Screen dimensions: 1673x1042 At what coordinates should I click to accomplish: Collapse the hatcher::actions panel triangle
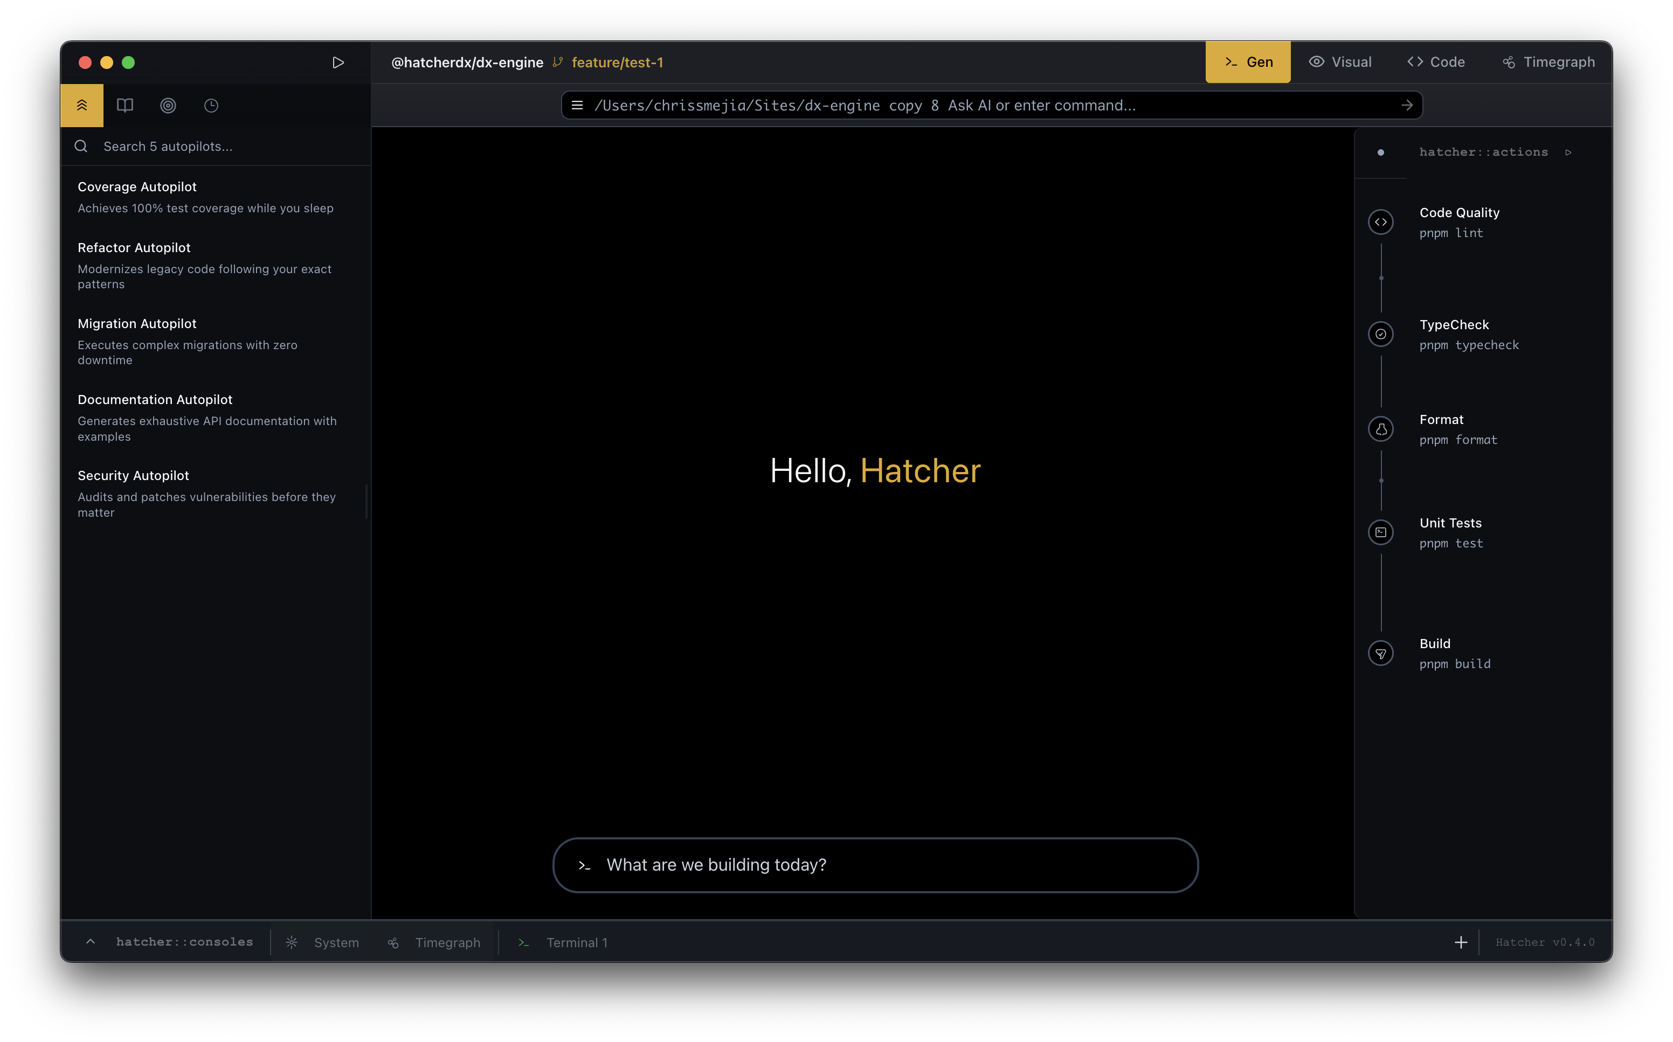point(1568,152)
